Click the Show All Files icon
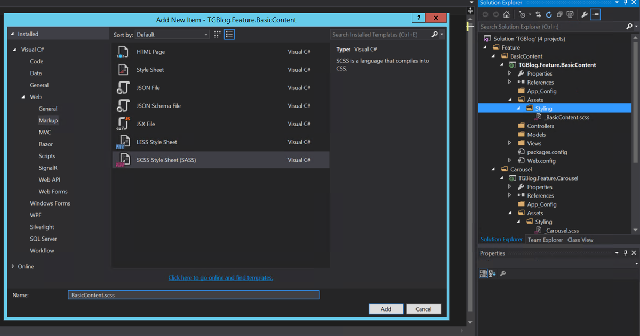640x336 pixels. click(570, 14)
